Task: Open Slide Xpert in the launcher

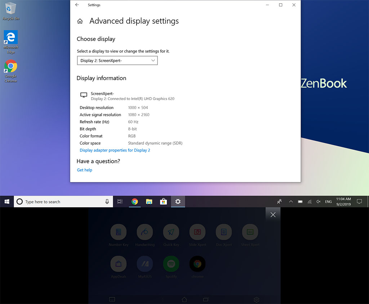Action: pos(197,235)
